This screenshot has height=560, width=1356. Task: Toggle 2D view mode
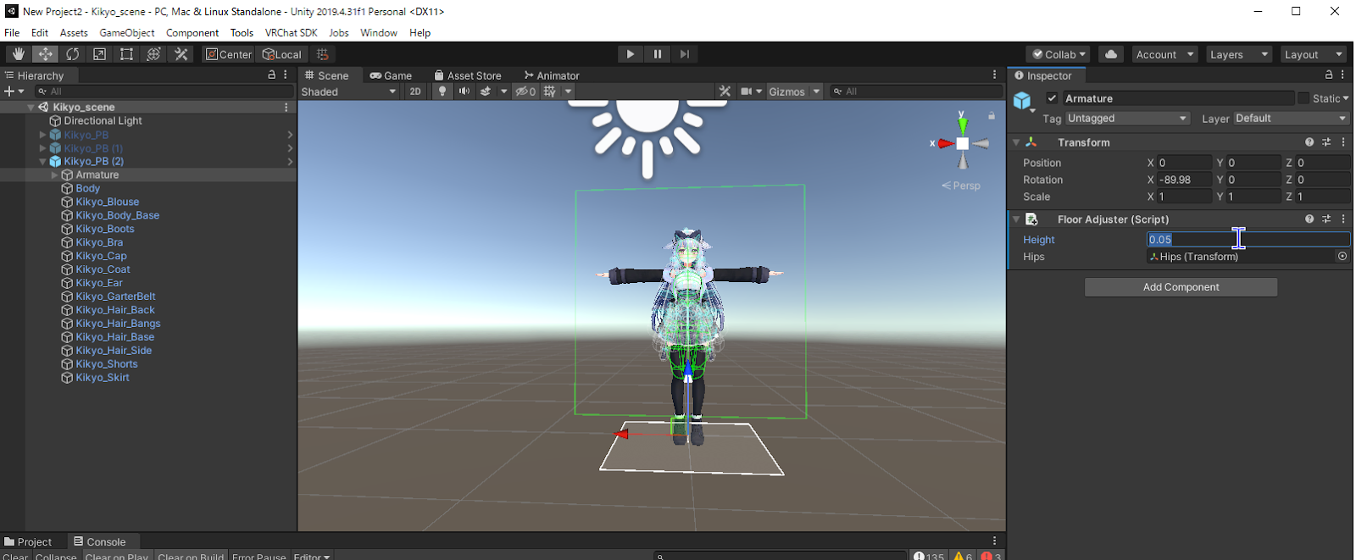[415, 91]
